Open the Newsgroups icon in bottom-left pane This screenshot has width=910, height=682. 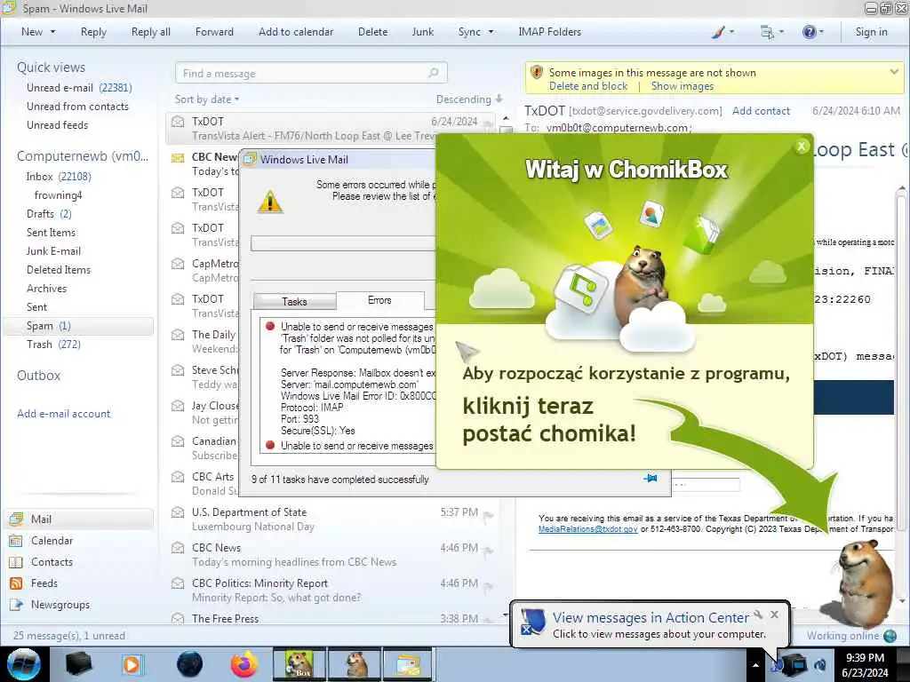coord(16,605)
